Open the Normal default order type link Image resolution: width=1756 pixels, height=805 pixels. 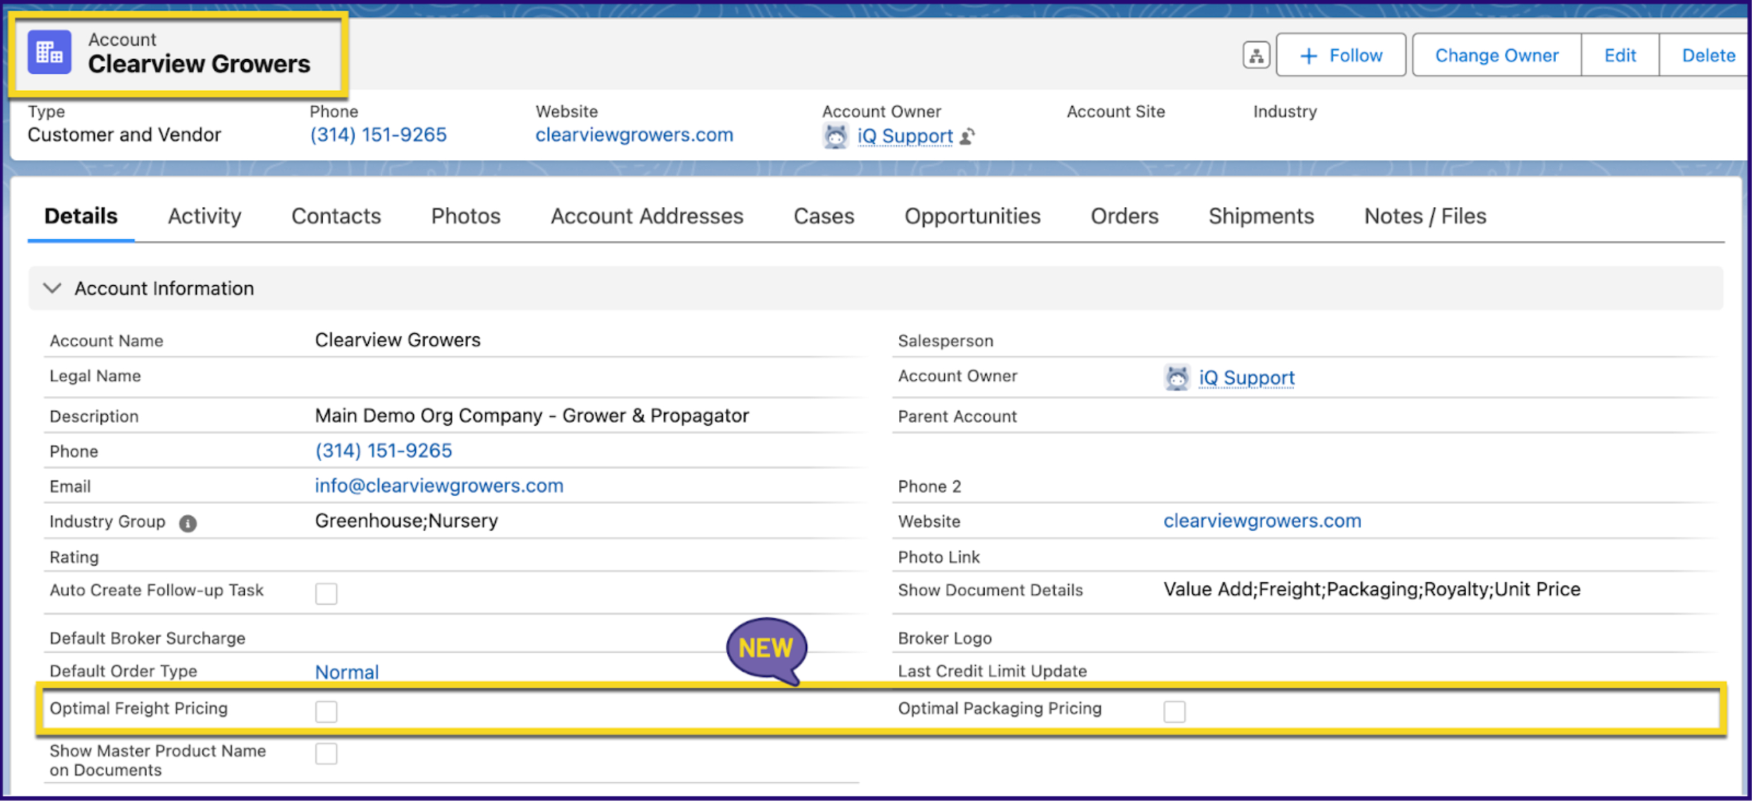coord(346,672)
